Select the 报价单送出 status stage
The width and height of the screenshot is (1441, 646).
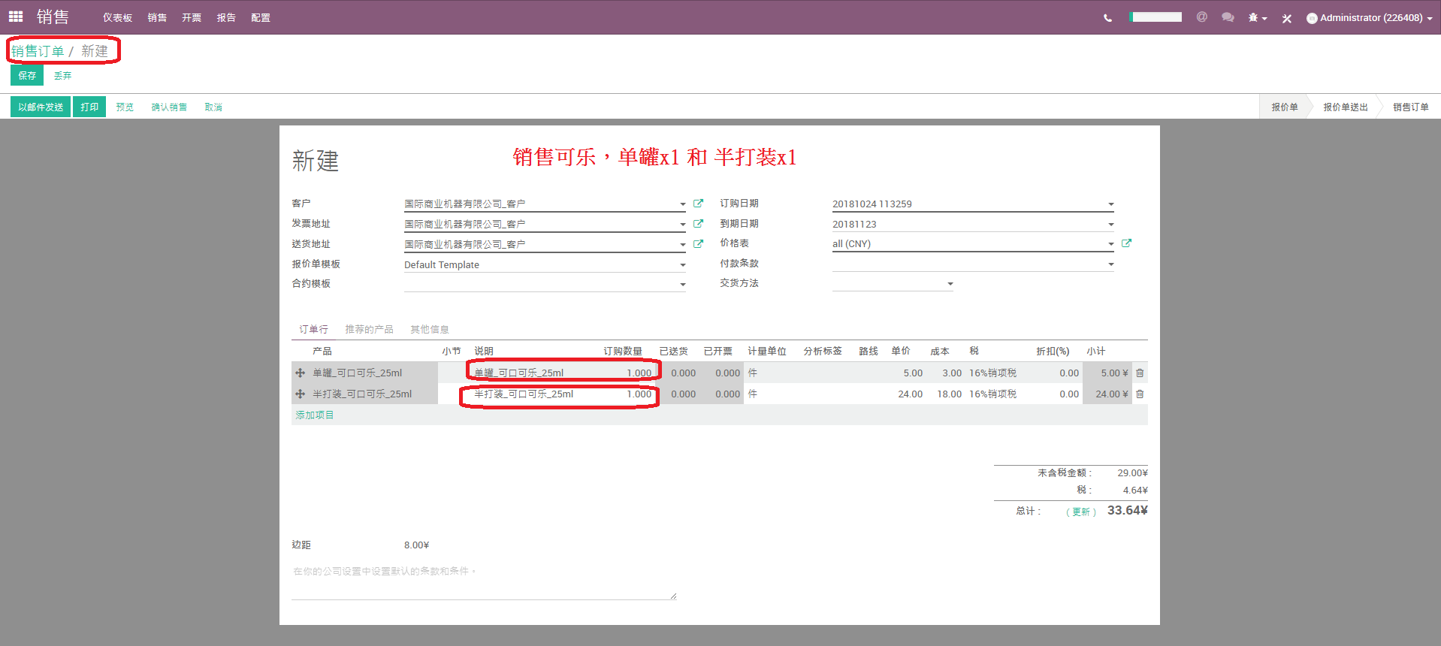tap(1346, 107)
